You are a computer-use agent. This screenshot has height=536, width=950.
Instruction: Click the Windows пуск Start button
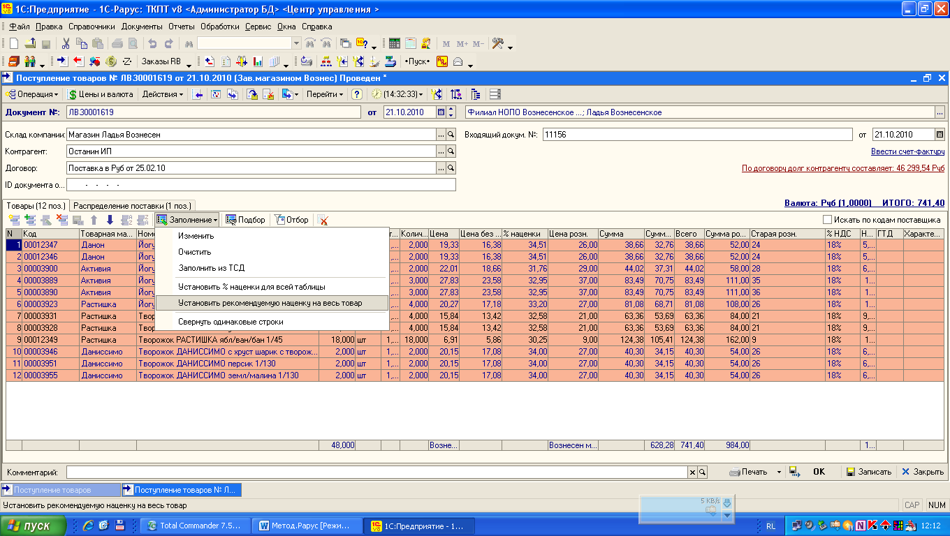pos(34,526)
